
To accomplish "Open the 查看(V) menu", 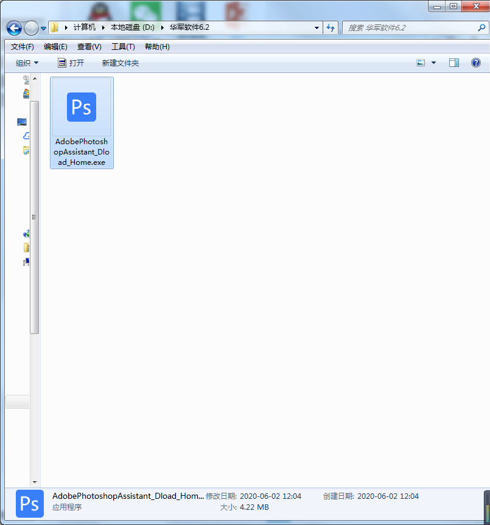I will coord(89,46).
